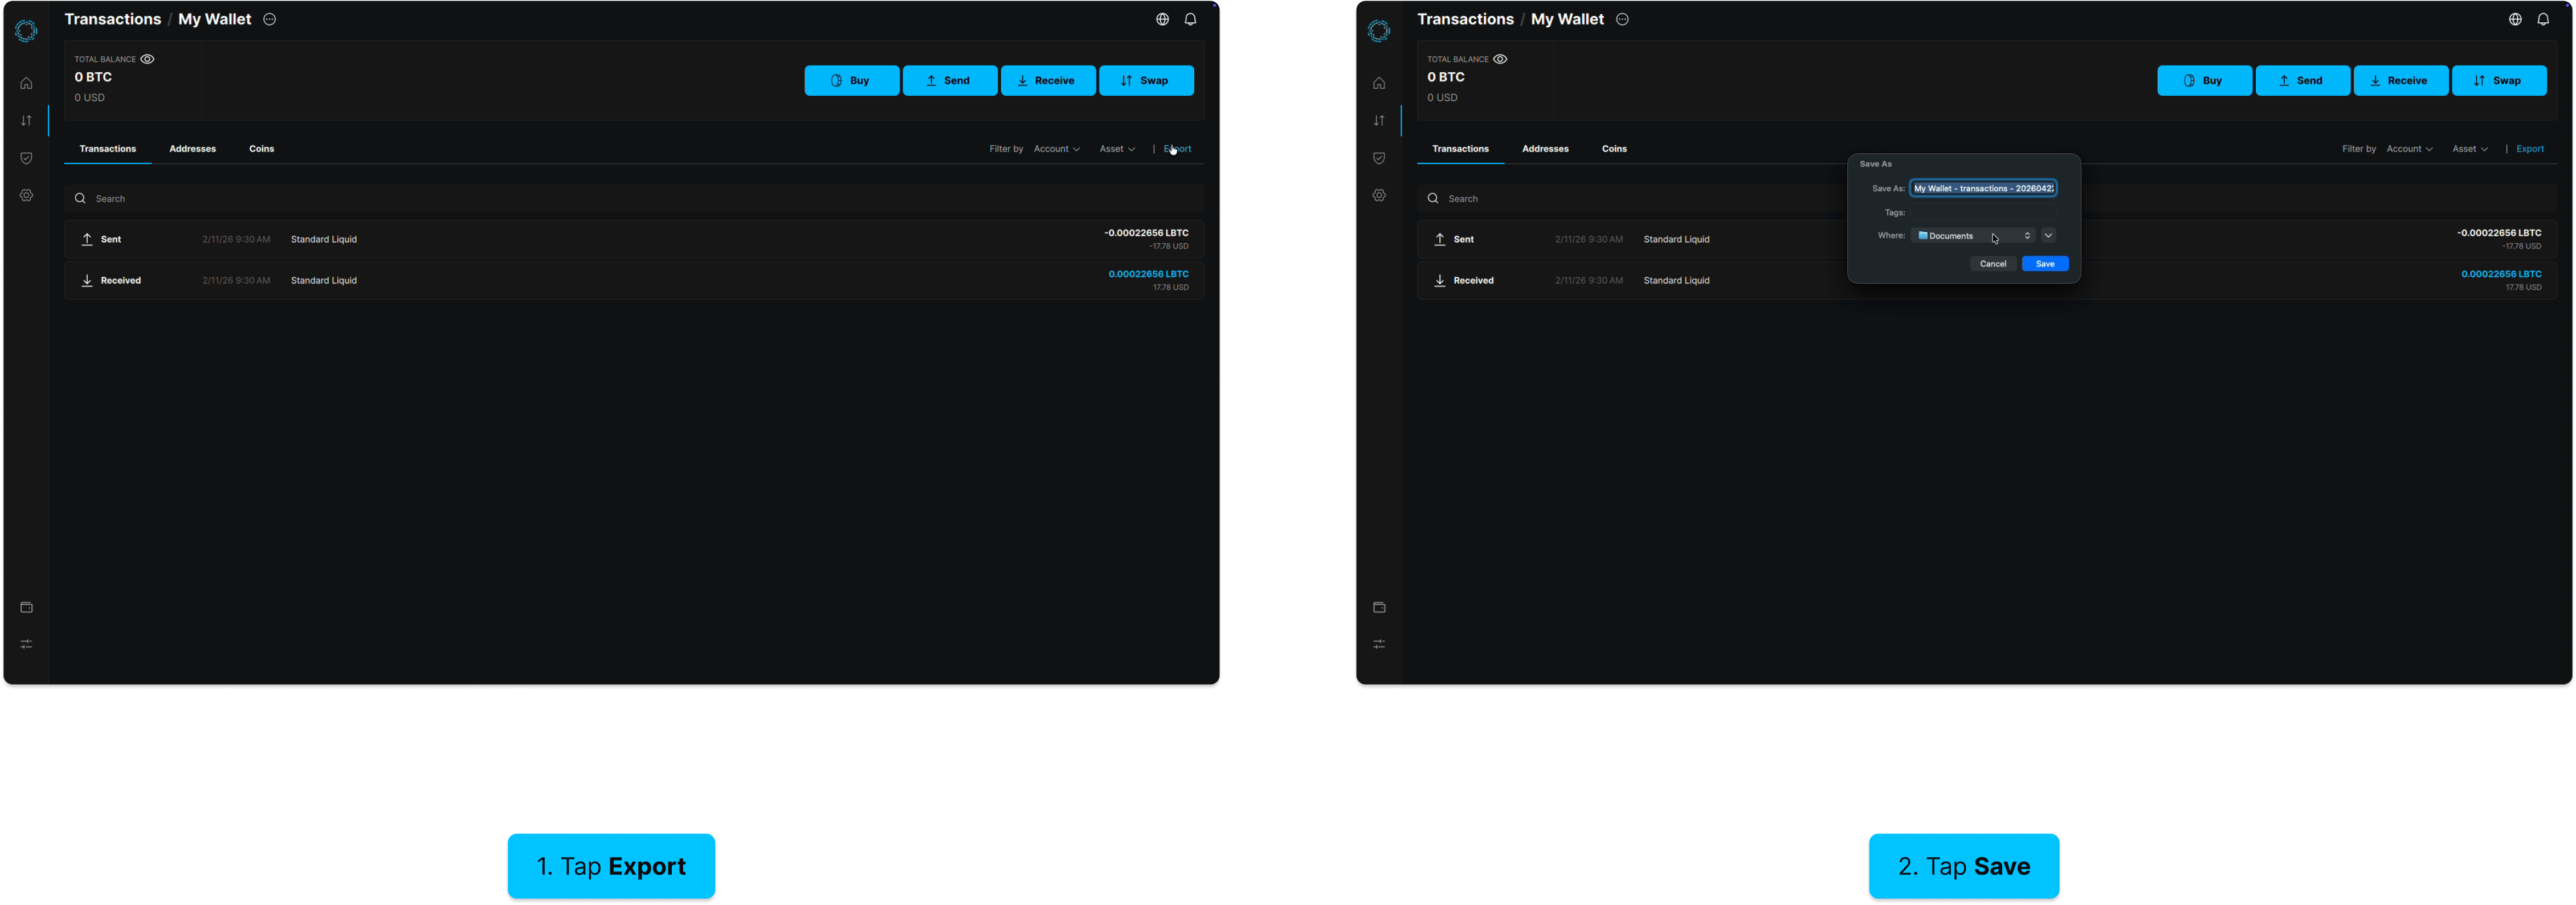This screenshot has width=2576, height=905.
Task: Switch to Transactions tab in left window
Action: point(108,149)
